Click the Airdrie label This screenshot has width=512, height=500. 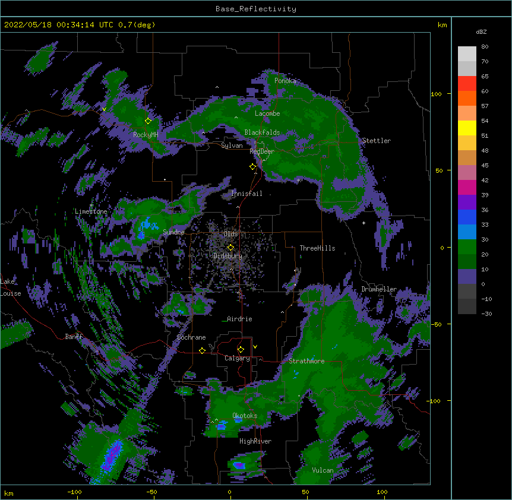239,319
